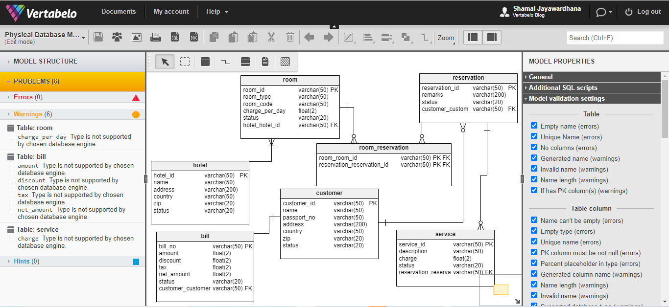Click the edit pencil toolbar icon

(349, 37)
